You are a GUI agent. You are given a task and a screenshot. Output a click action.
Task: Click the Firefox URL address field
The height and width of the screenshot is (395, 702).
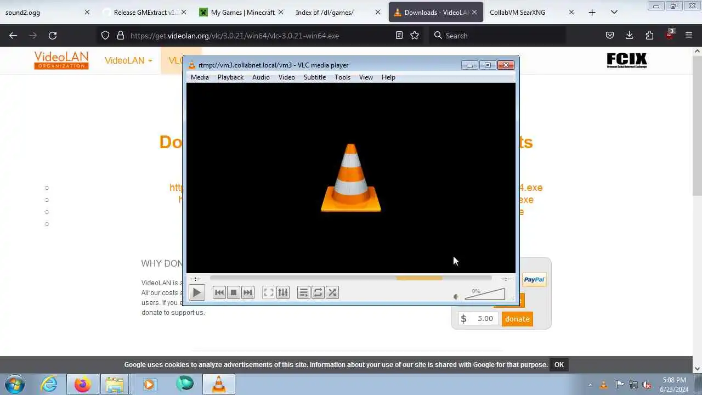tap(258, 35)
